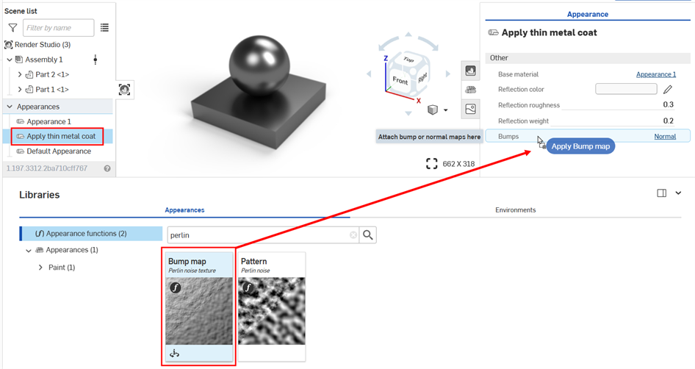Switch to the Environments tab
695x369 pixels.
point(515,210)
